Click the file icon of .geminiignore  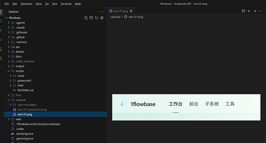13,139
